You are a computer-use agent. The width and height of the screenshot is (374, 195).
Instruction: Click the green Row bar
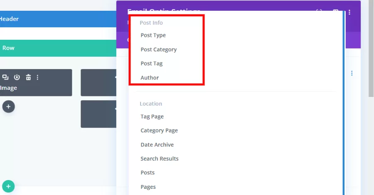(58, 48)
